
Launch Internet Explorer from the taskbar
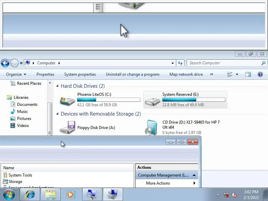pyautogui.click(x=30, y=195)
